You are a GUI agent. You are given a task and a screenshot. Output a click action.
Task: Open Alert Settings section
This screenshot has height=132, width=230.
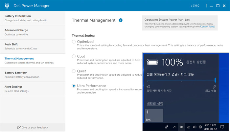[x=33, y=89]
